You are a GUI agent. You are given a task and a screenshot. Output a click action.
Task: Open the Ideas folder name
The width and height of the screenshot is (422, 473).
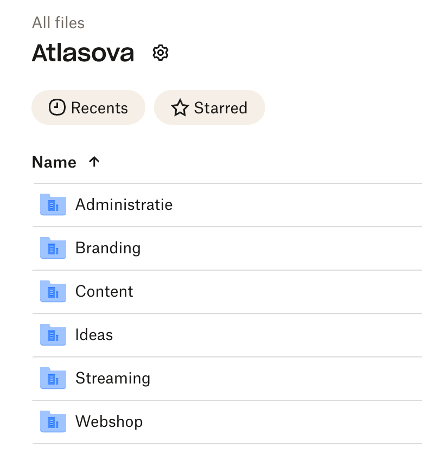(94, 335)
